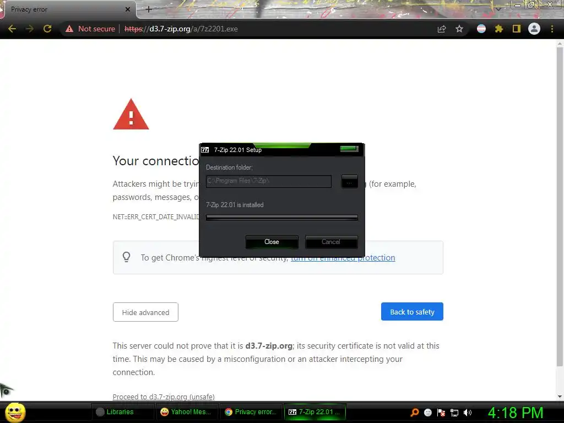The image size is (564, 423).
Task: Click the Hide advanced button
Action: point(145,312)
